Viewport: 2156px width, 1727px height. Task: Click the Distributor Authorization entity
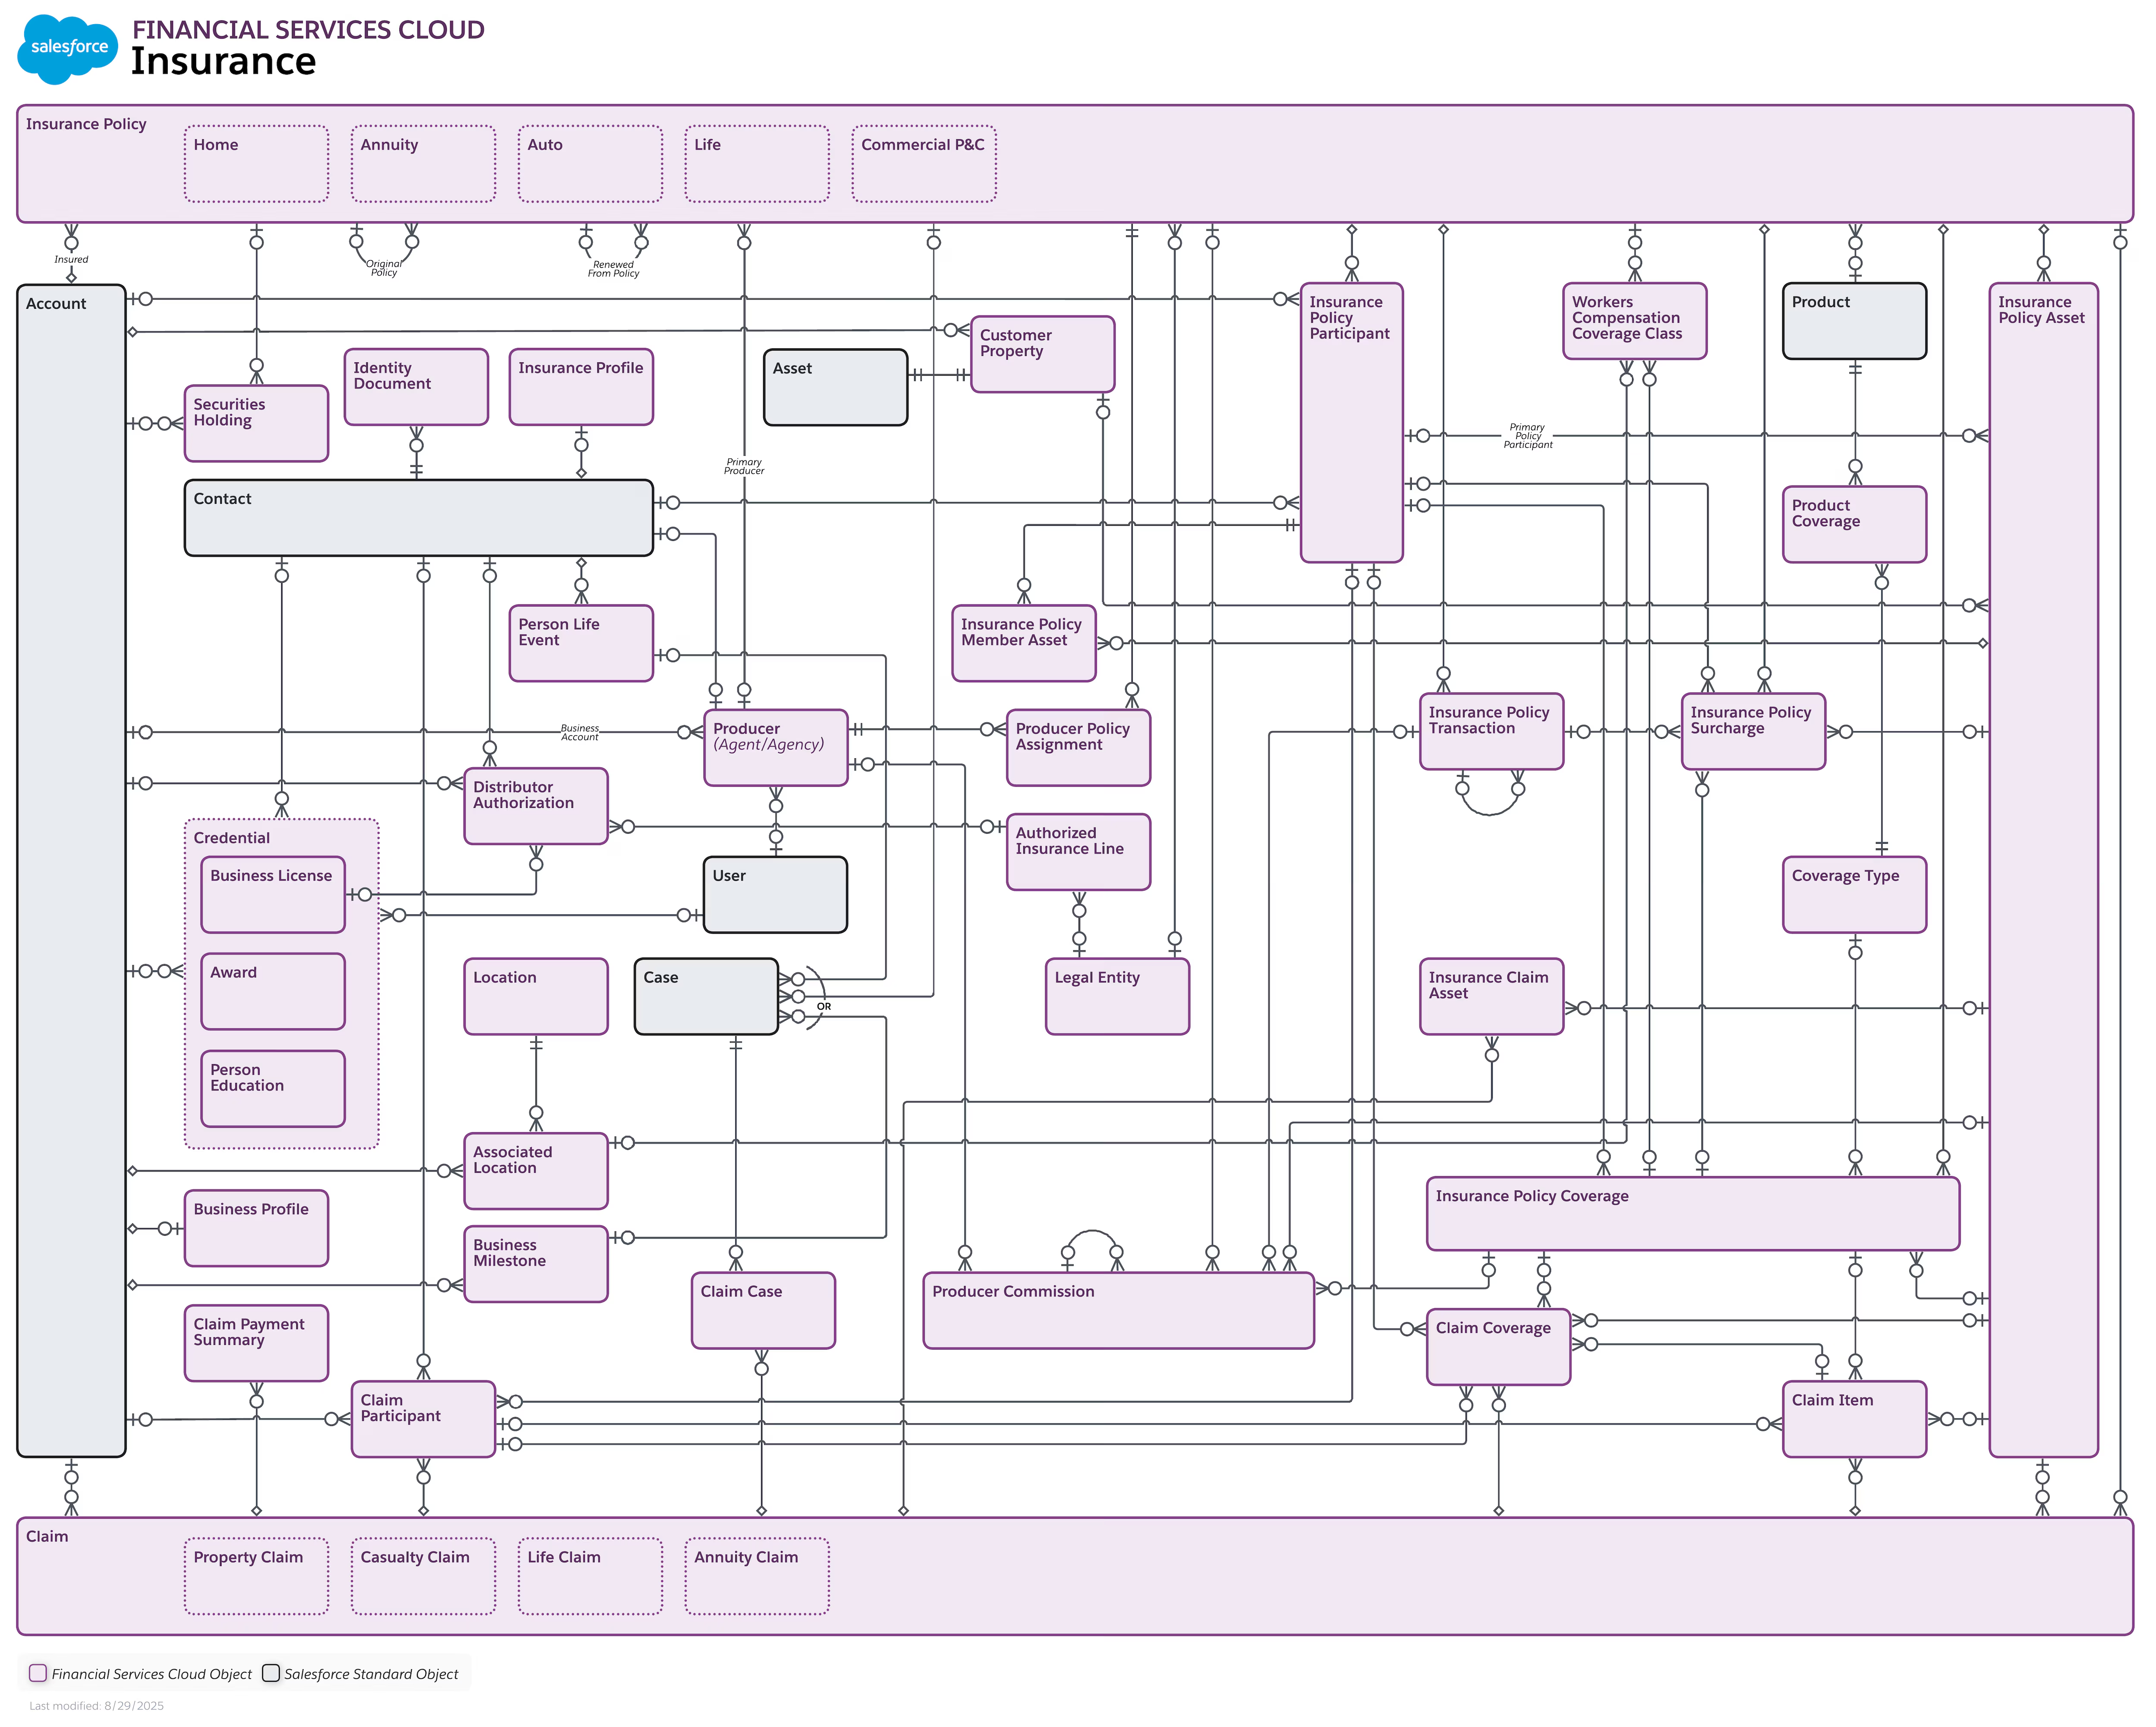[x=536, y=806]
